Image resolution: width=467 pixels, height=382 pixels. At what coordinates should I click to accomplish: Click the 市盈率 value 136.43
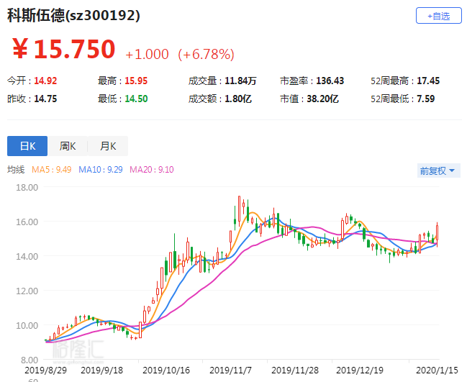click(330, 81)
